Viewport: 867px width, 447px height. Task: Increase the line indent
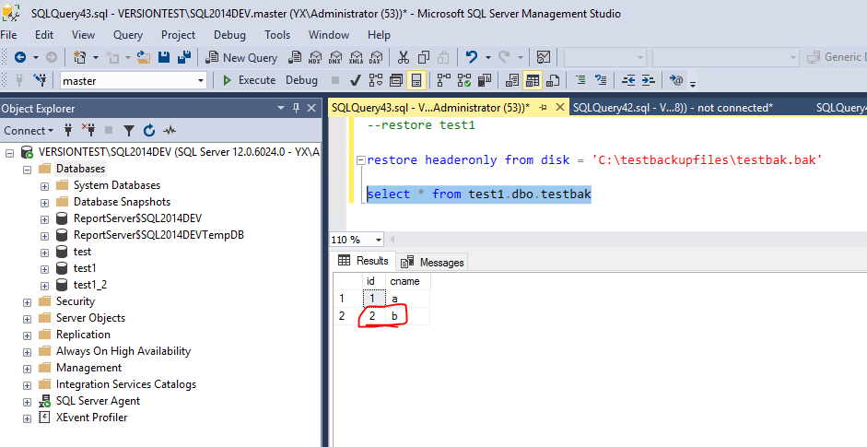tap(649, 81)
